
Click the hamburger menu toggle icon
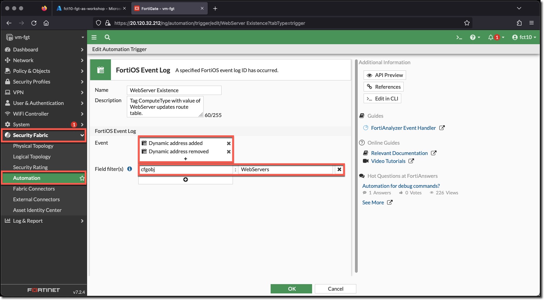pos(94,37)
